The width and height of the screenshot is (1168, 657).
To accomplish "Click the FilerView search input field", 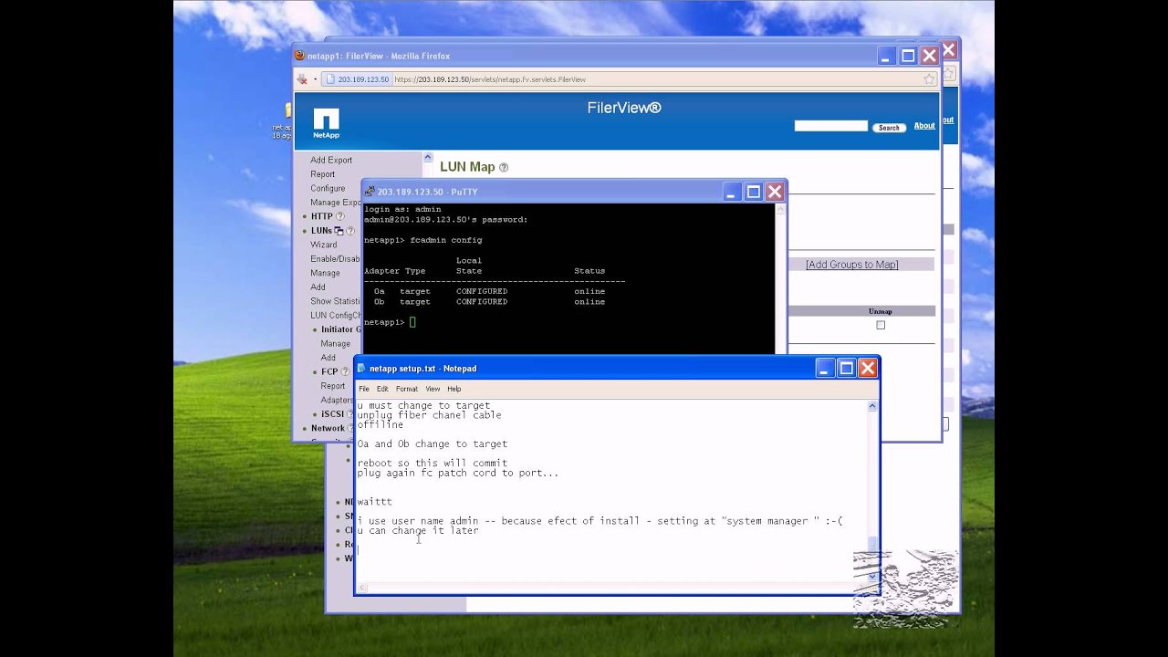I will 830,126.
